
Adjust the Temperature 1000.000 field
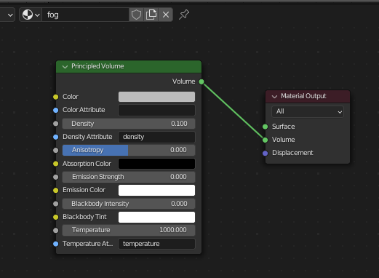[x=129, y=230]
